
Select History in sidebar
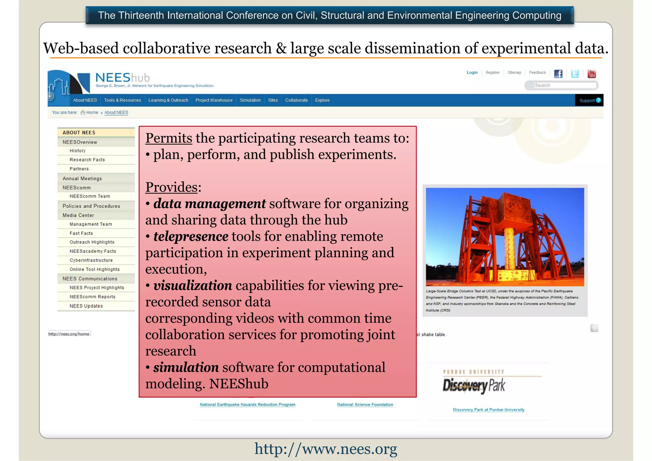tap(96, 151)
